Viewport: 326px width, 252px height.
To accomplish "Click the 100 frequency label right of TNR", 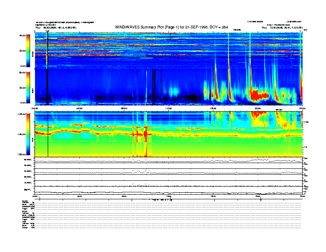I will pyautogui.click(x=307, y=122).
